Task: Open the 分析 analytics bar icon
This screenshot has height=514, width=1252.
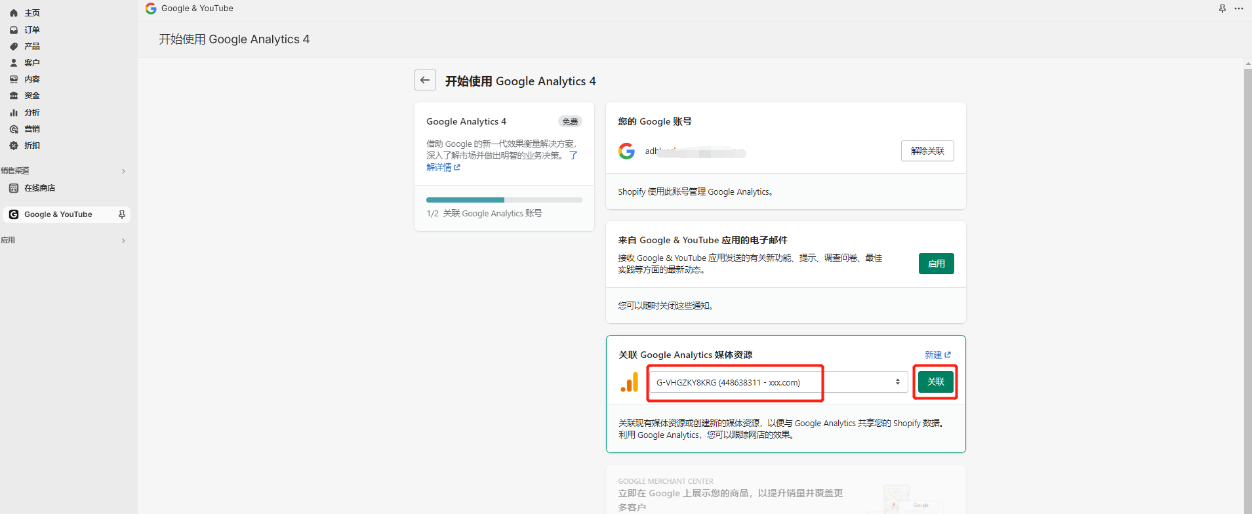Action: [x=14, y=112]
